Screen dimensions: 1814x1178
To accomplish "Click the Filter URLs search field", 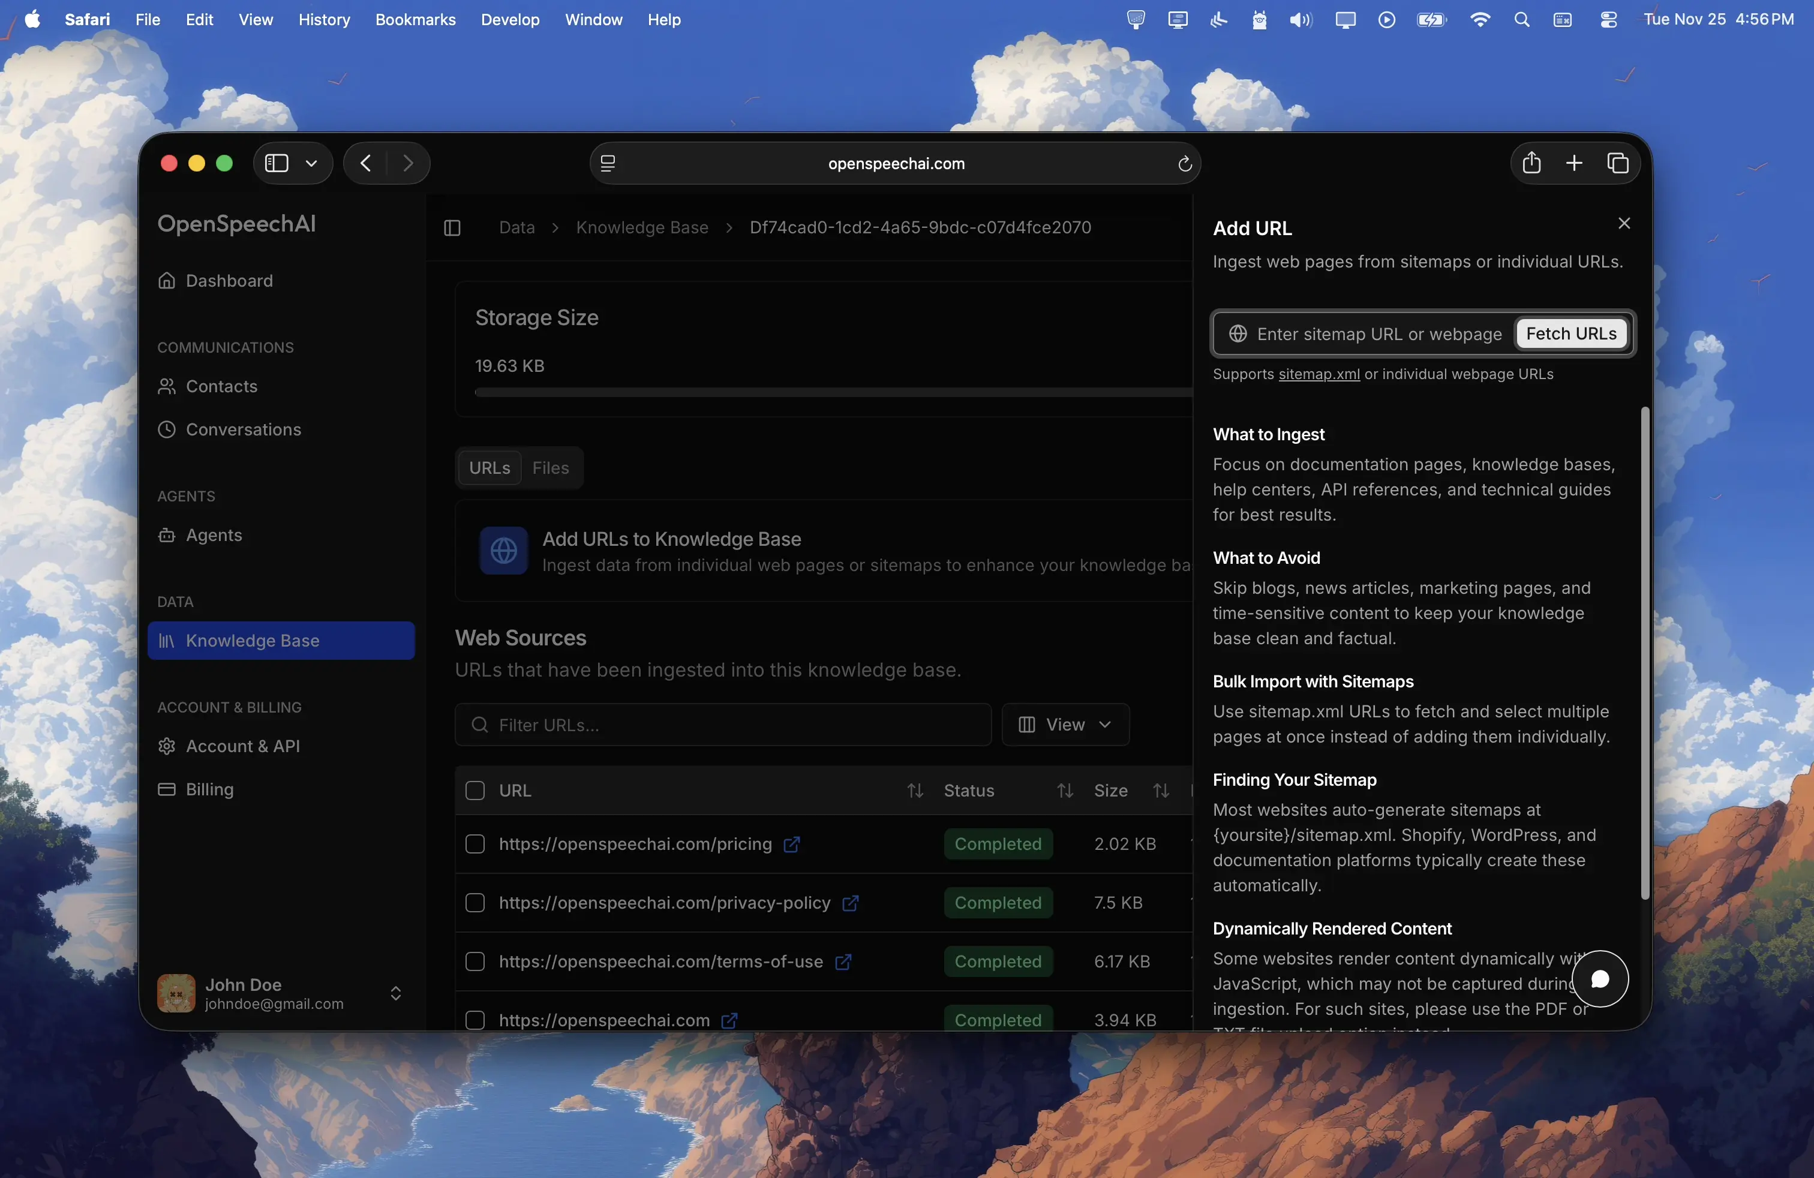I will tap(723, 725).
